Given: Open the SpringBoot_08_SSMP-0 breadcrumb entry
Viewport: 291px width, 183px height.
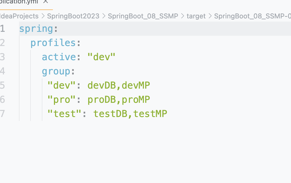Looking at the screenshot, I should (252, 16).
